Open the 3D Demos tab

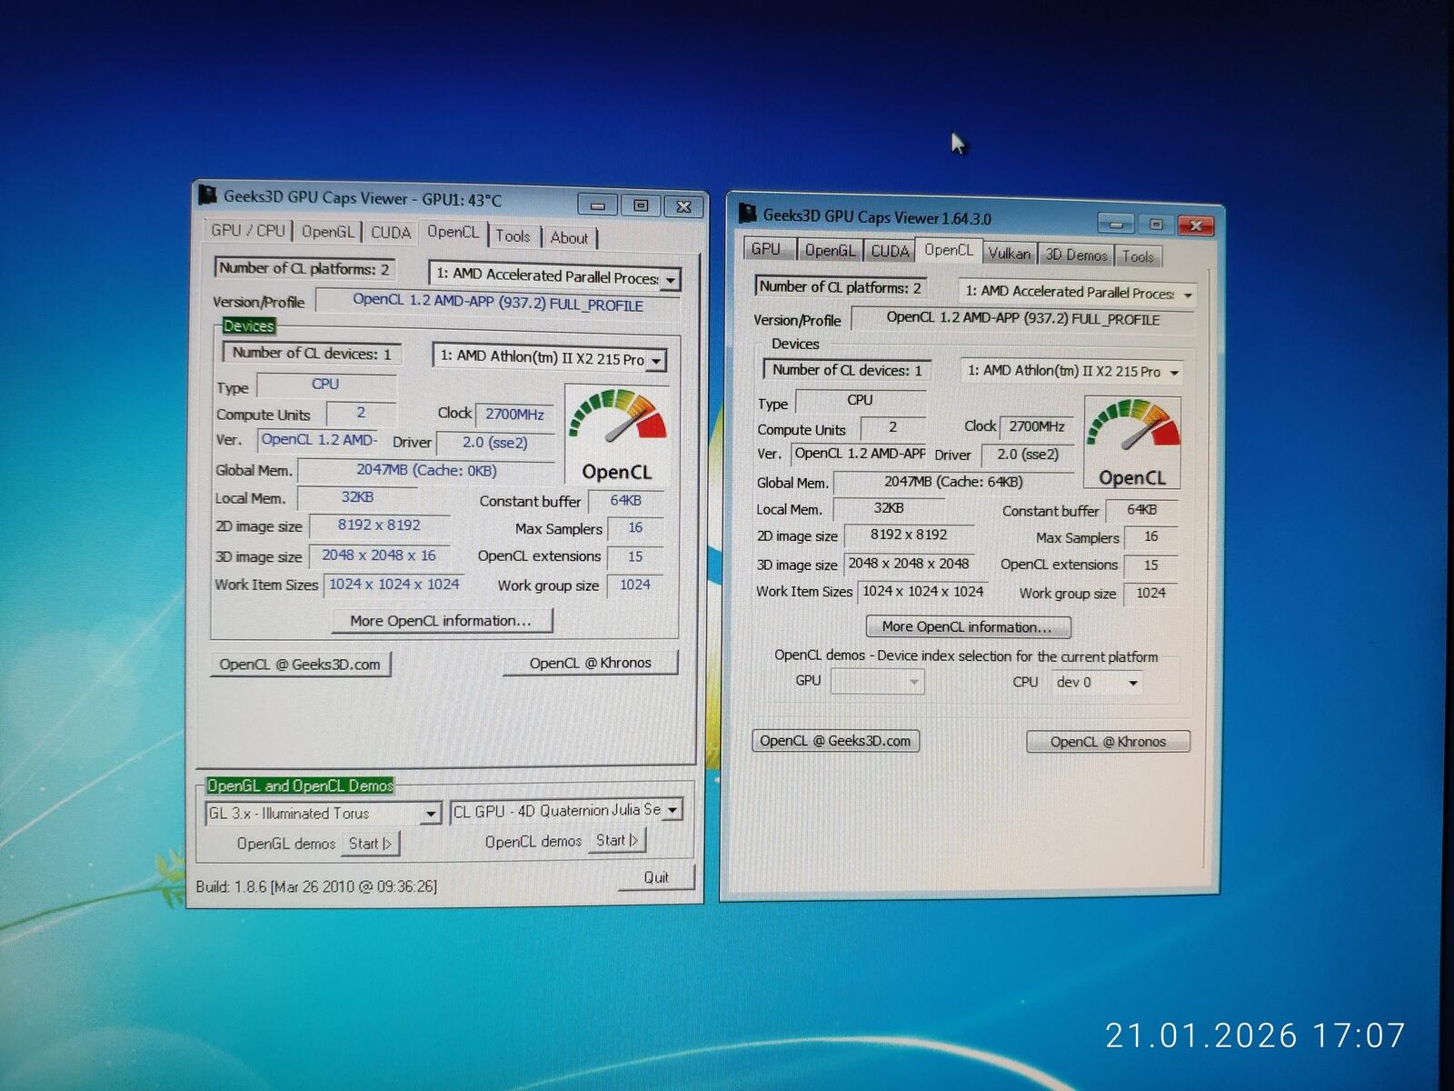pos(1076,255)
